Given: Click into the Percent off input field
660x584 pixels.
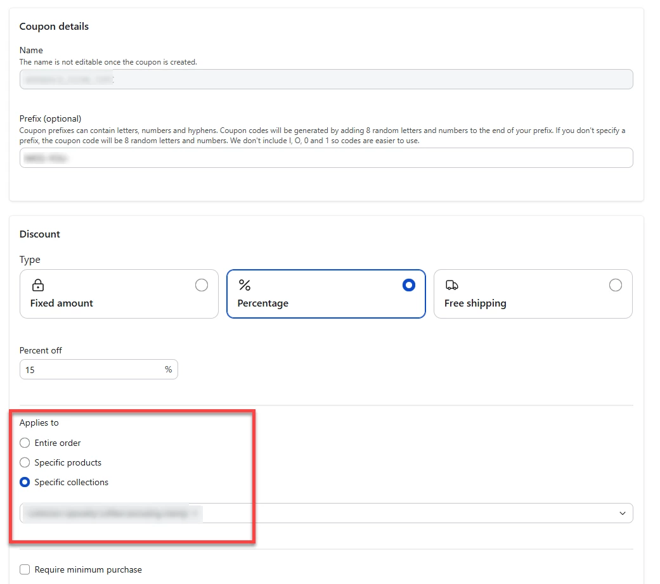Looking at the screenshot, I should point(98,369).
